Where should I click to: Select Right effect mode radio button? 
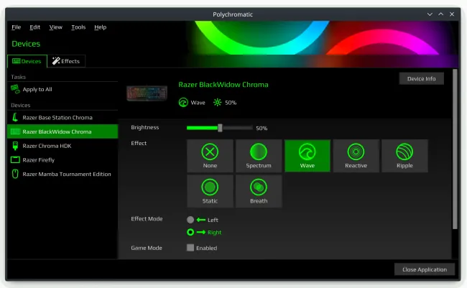pyautogui.click(x=190, y=232)
